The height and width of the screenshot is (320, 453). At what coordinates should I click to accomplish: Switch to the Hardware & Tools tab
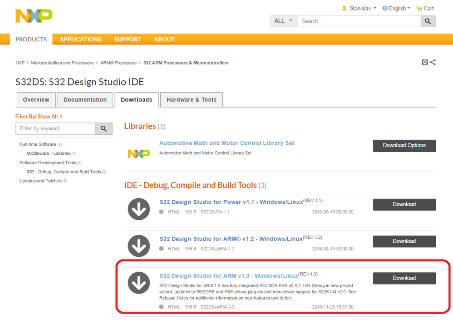191,100
